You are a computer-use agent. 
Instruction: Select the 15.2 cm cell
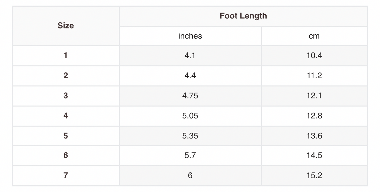click(314, 175)
